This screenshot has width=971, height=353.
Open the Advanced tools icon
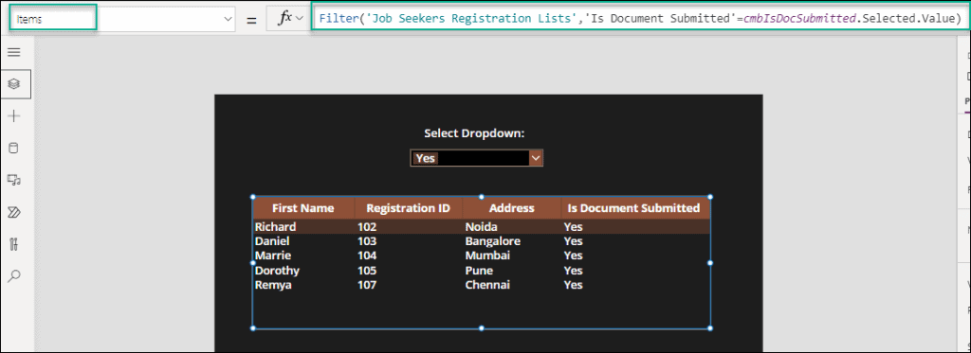pyautogui.click(x=13, y=244)
